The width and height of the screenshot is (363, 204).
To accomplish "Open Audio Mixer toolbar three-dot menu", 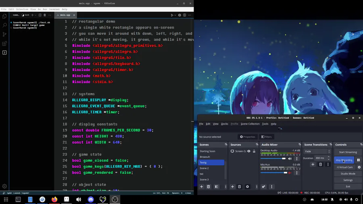I will [271, 187].
